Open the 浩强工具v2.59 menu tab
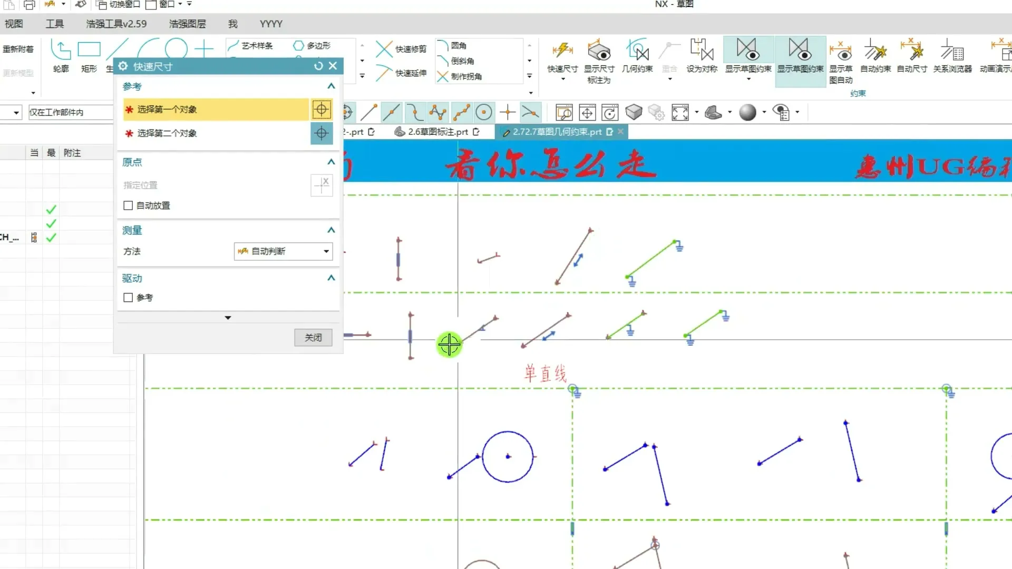This screenshot has height=569, width=1012. tap(116, 24)
